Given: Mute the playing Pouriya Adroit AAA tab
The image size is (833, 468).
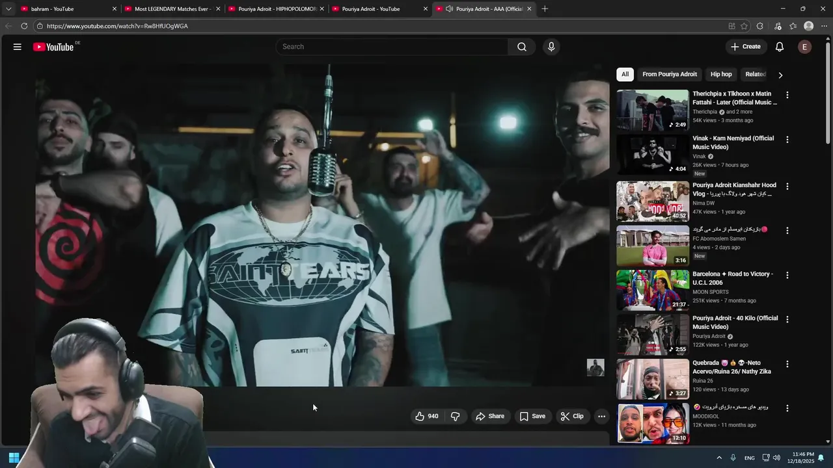Looking at the screenshot, I should pyautogui.click(x=449, y=9).
